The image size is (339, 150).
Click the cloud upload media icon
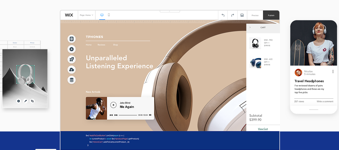[71, 70]
